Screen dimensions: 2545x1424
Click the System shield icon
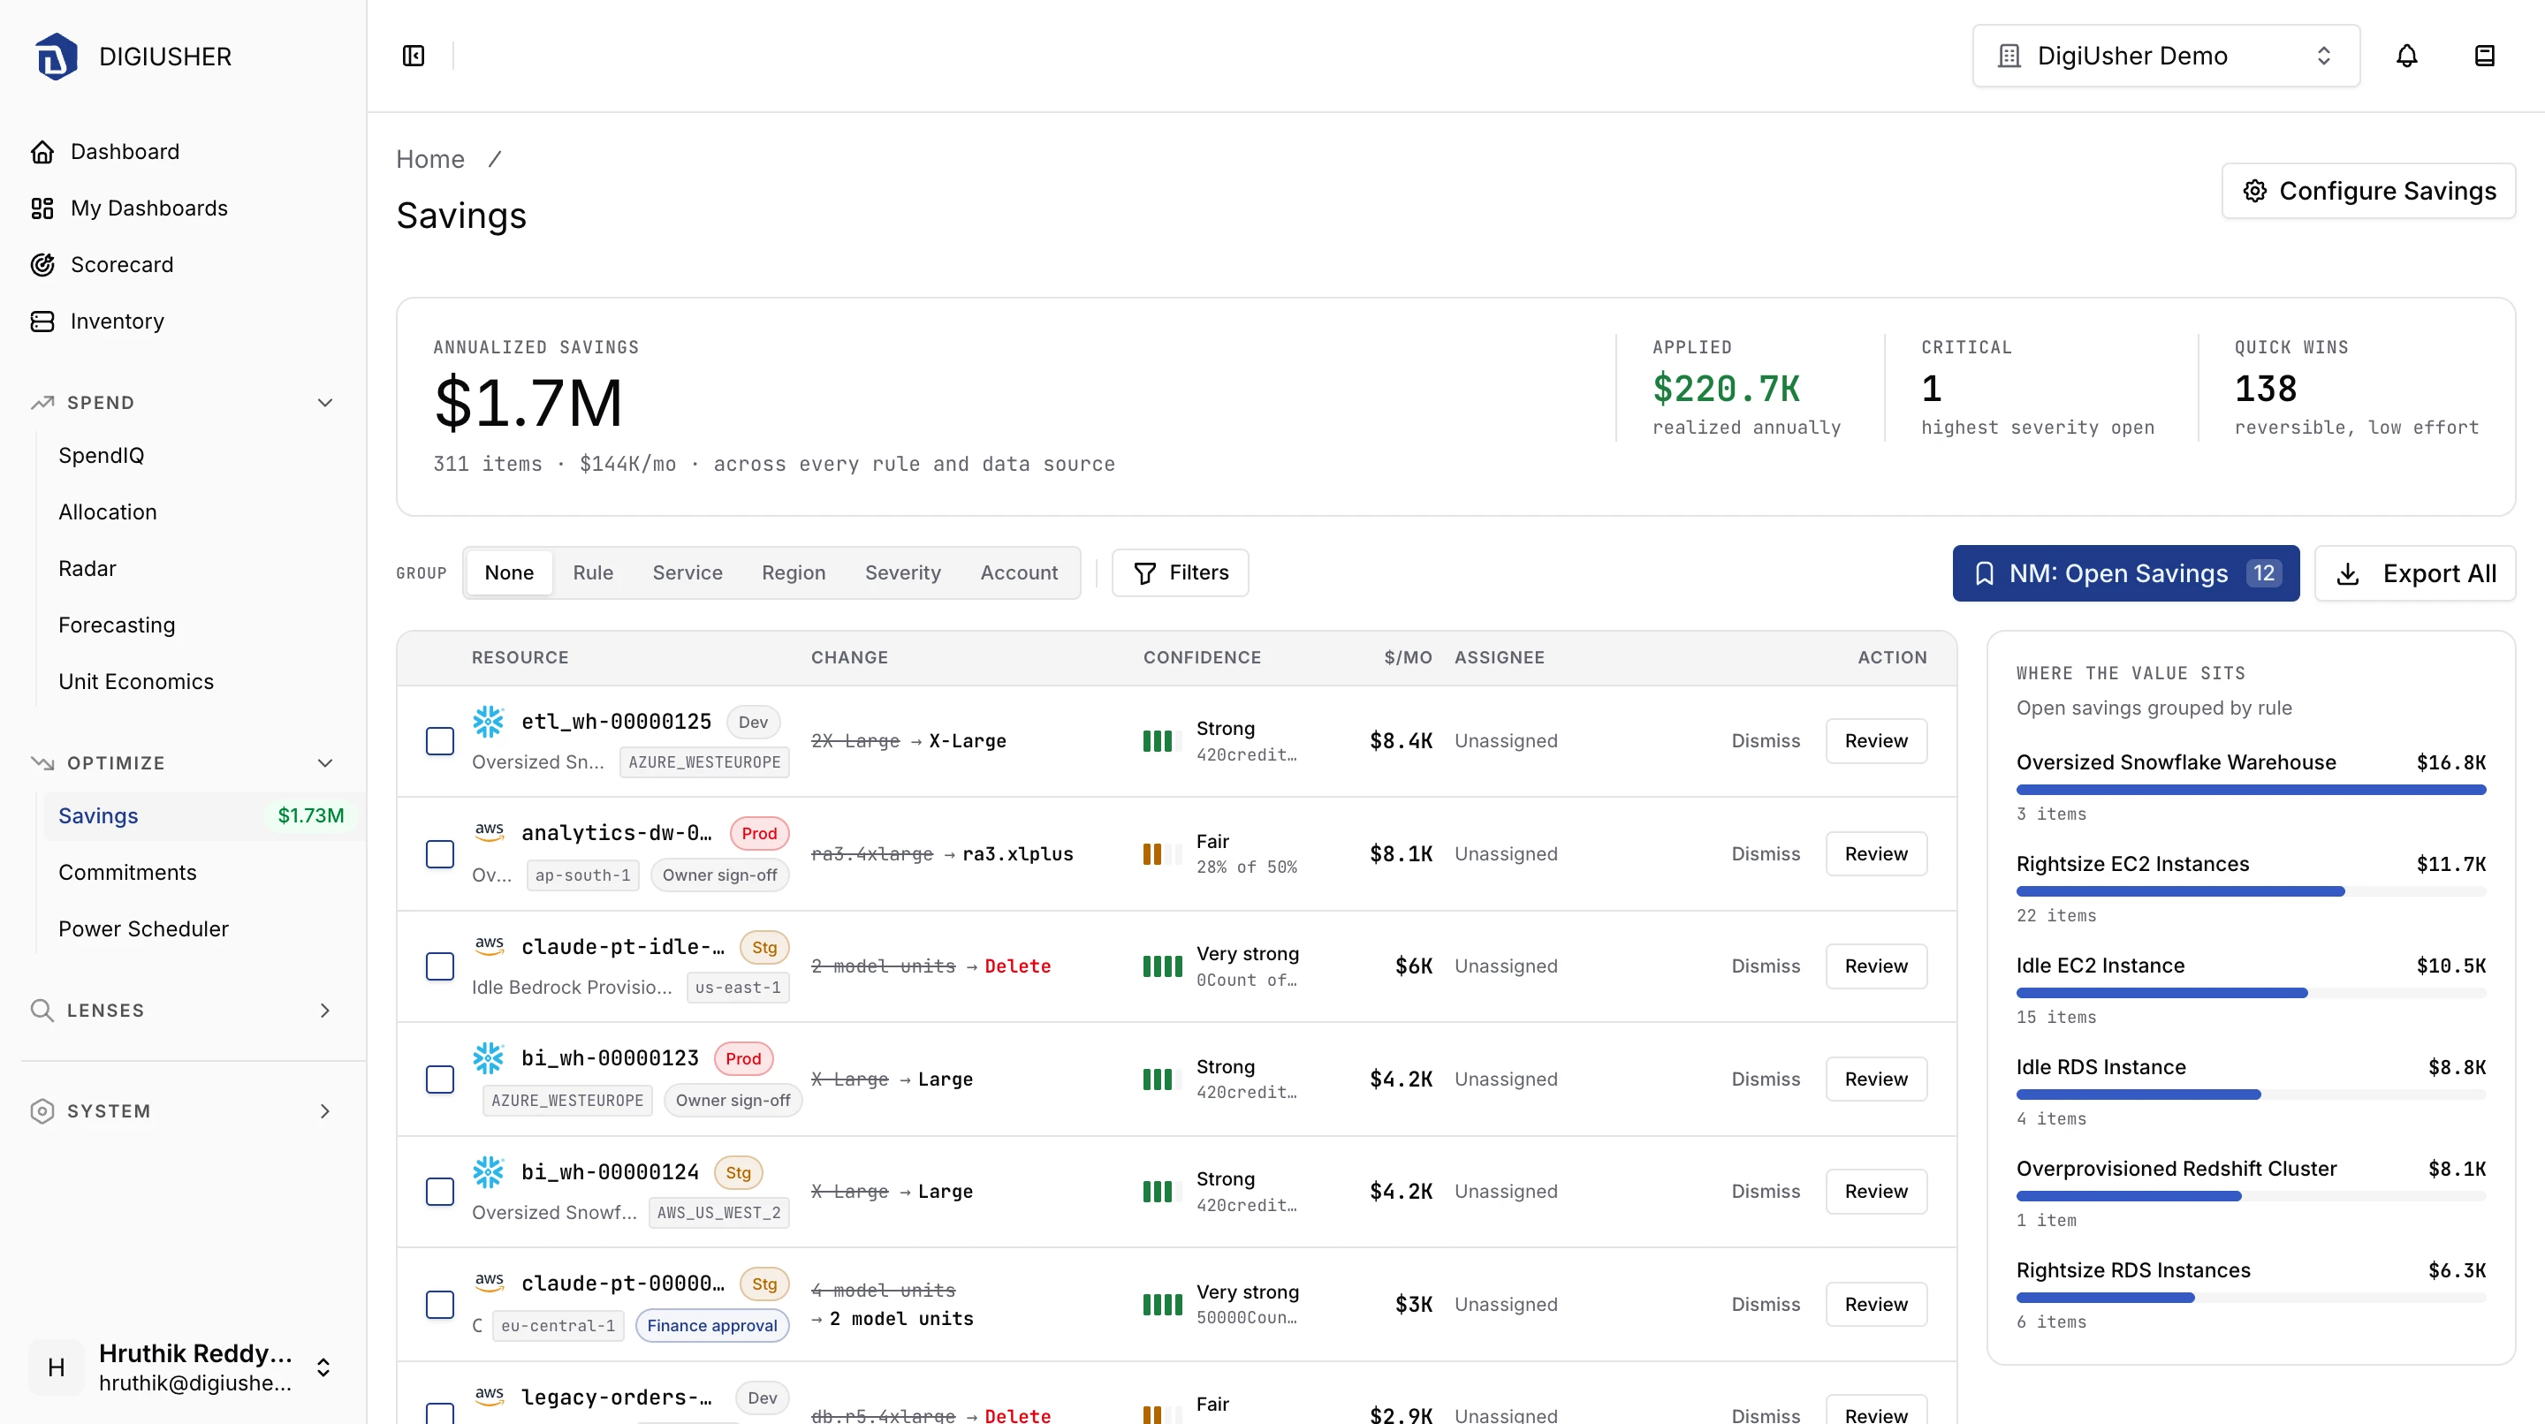(x=42, y=1111)
